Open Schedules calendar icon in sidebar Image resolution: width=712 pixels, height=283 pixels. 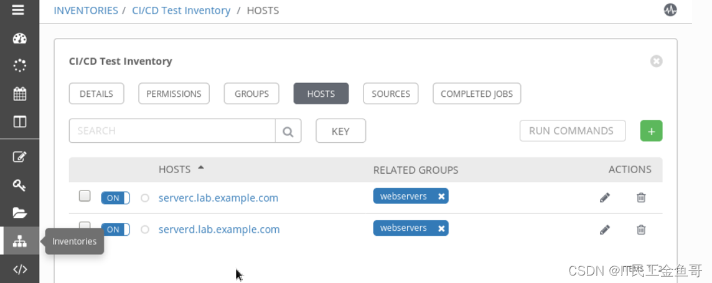[19, 94]
